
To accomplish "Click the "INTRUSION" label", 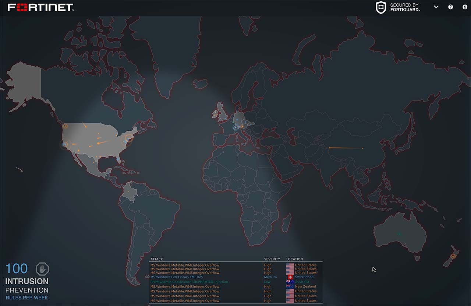I will pos(27,282).
